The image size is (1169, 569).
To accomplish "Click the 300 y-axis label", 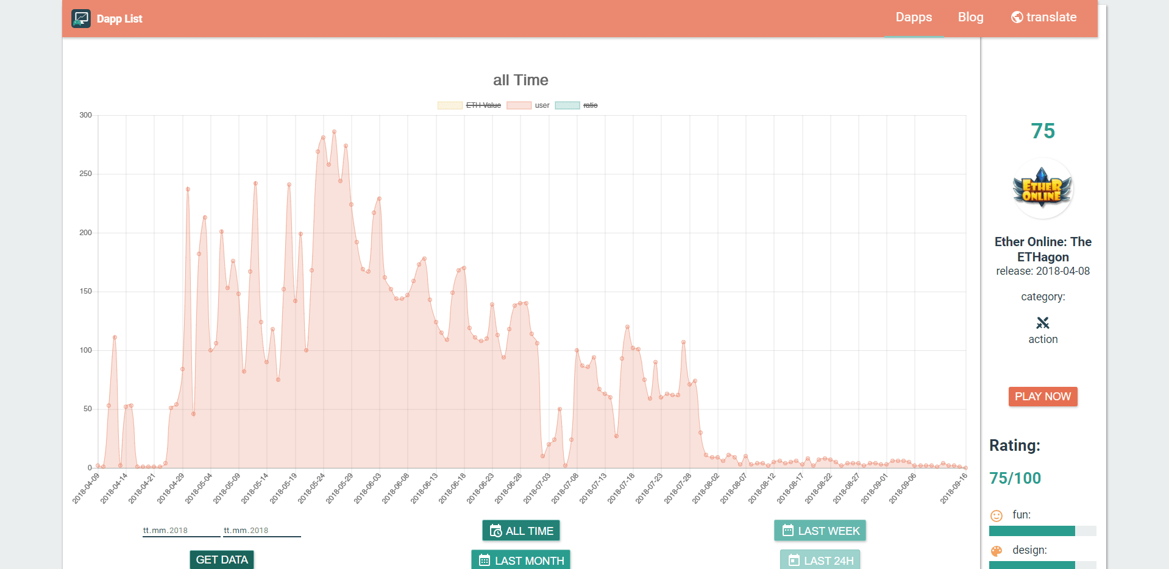I will [85, 115].
